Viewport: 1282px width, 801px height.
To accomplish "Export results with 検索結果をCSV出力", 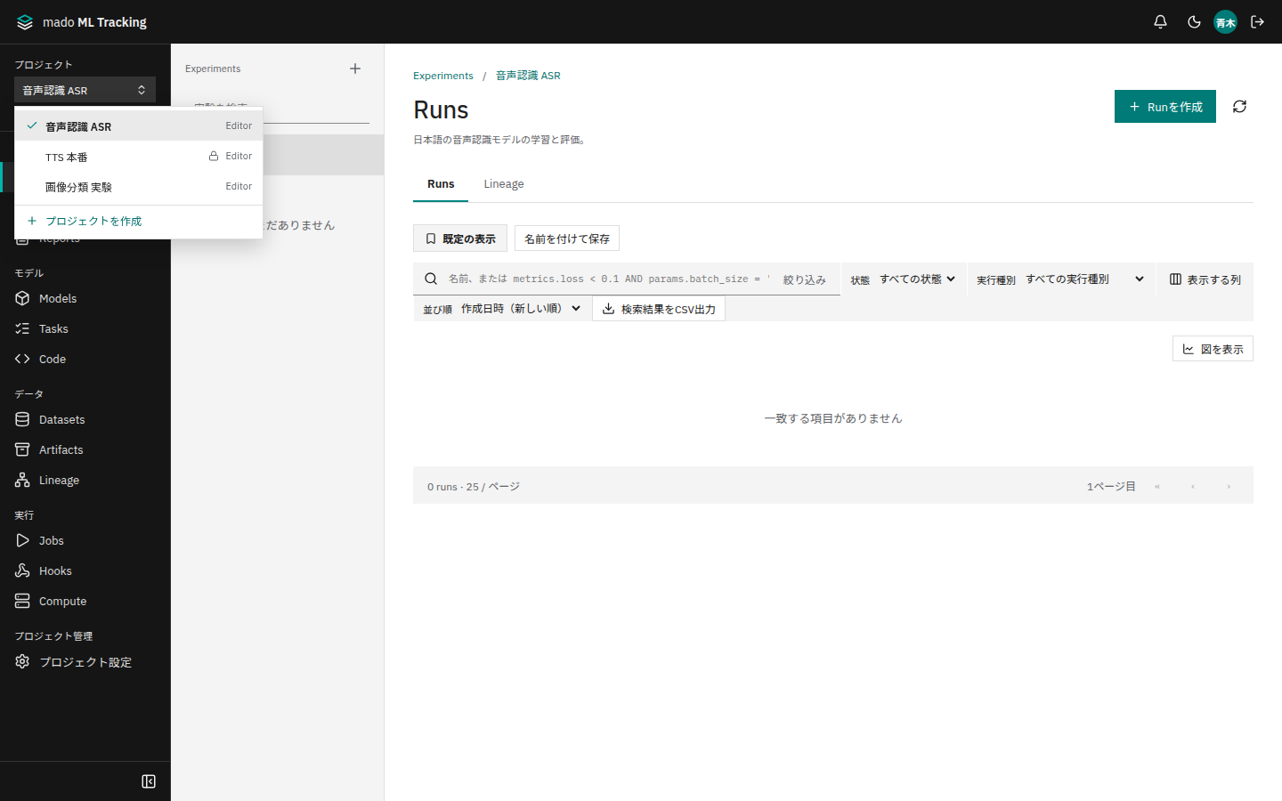I will (x=659, y=309).
